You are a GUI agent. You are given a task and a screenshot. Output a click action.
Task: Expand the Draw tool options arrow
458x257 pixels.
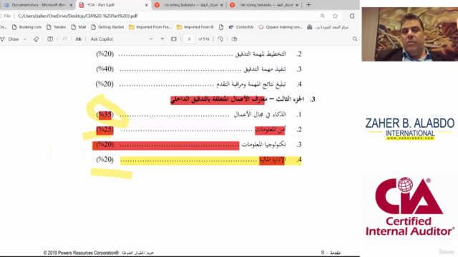[x=25, y=39]
